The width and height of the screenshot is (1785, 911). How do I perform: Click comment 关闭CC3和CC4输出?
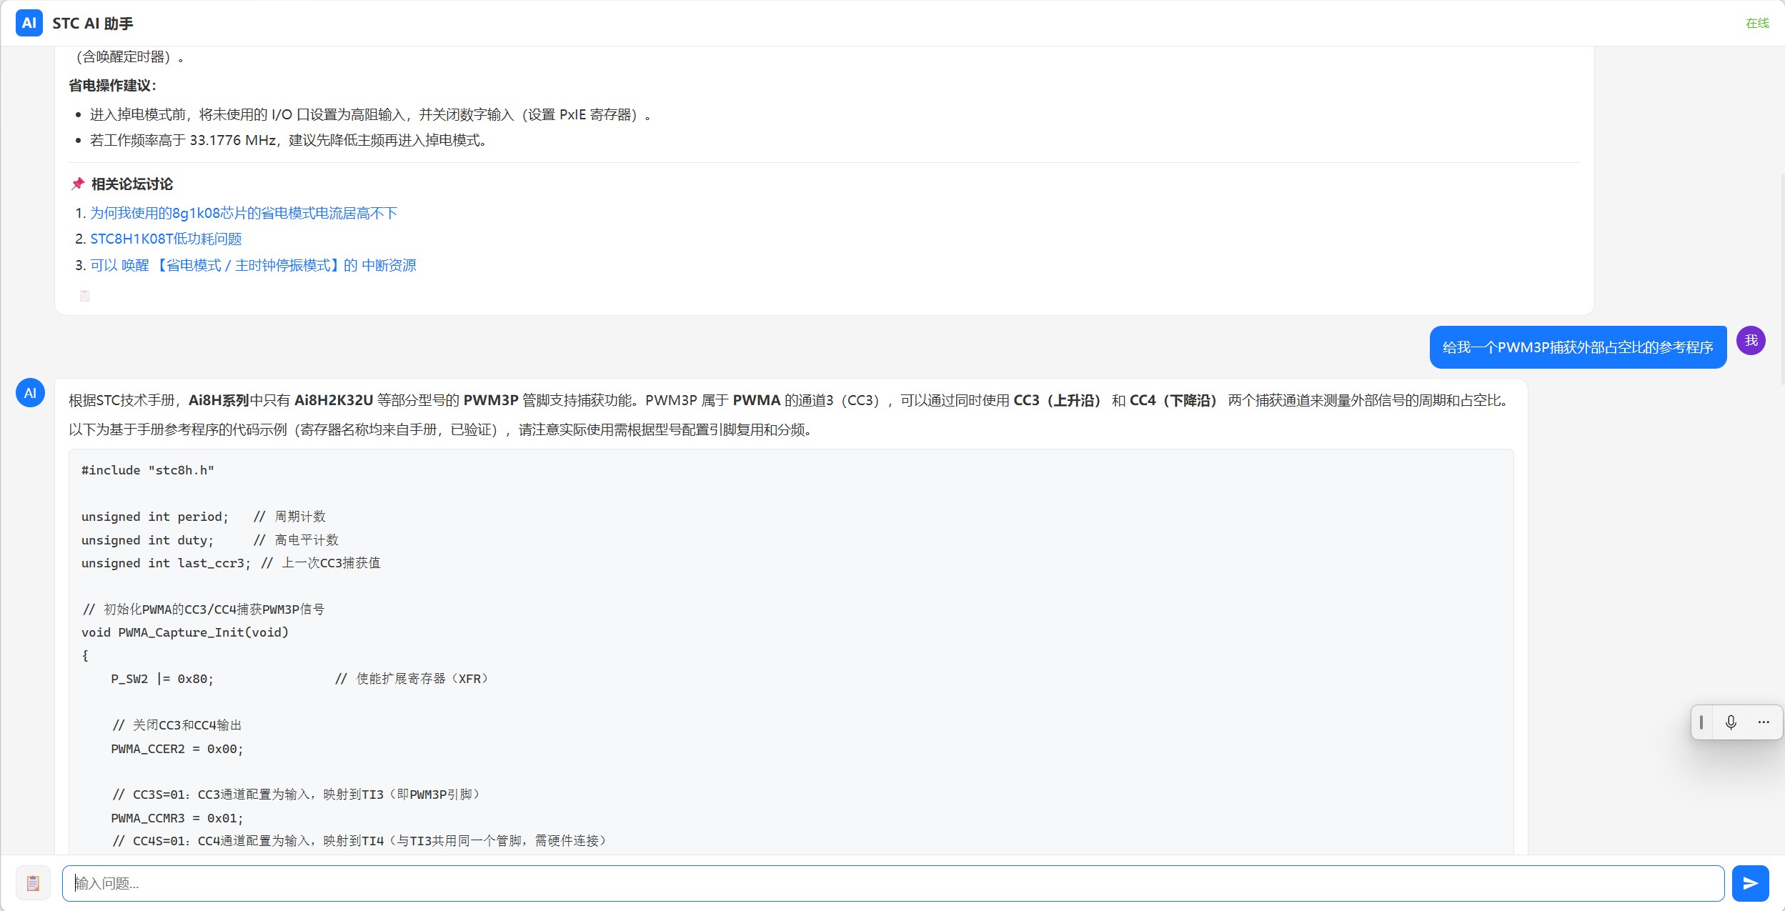click(177, 725)
